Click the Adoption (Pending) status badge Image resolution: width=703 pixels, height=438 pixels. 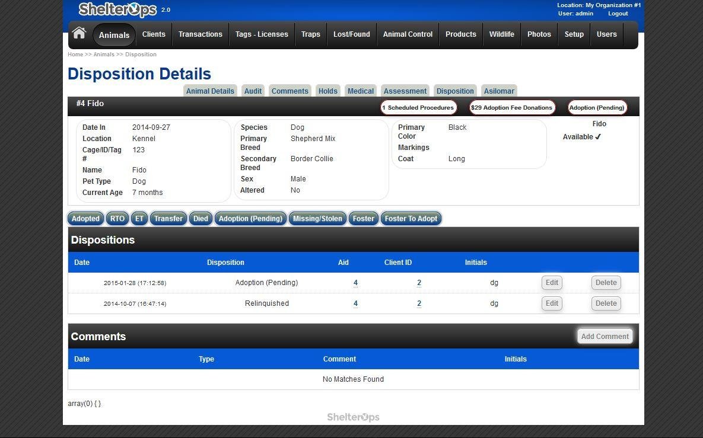click(x=597, y=107)
